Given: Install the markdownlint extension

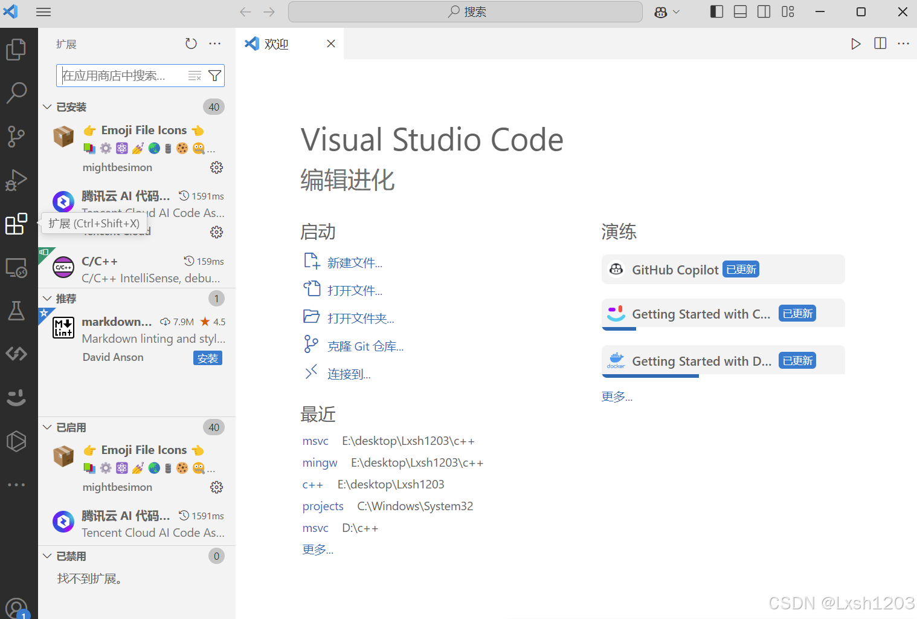Looking at the screenshot, I should tap(208, 358).
